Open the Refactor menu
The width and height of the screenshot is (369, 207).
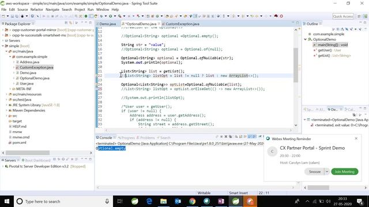[37, 10]
